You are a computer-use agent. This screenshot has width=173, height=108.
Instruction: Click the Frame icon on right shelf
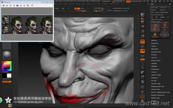142,67
